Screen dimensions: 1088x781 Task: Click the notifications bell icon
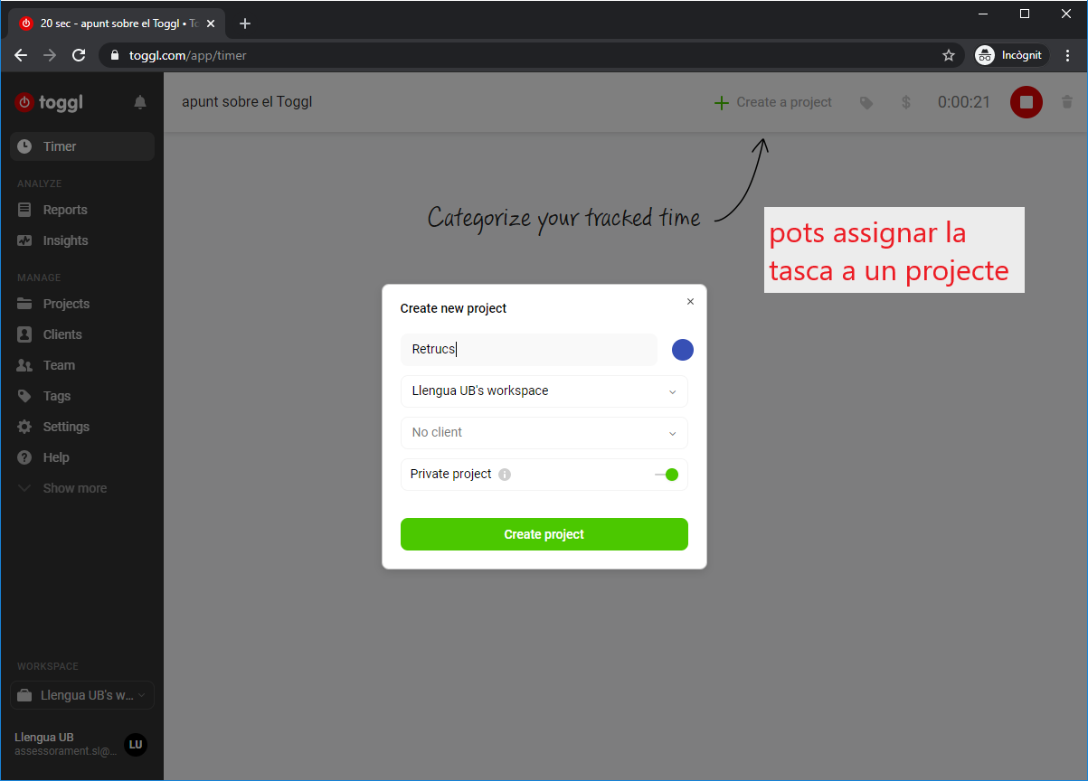click(x=140, y=102)
